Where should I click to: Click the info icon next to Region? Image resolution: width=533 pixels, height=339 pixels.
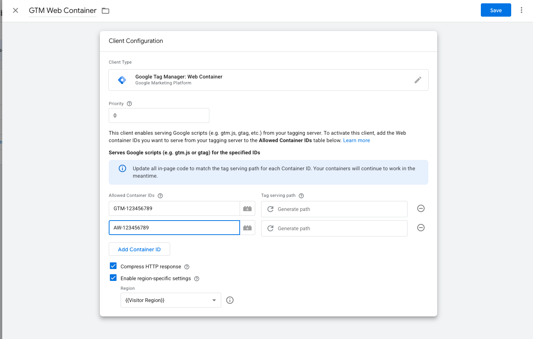pos(230,300)
